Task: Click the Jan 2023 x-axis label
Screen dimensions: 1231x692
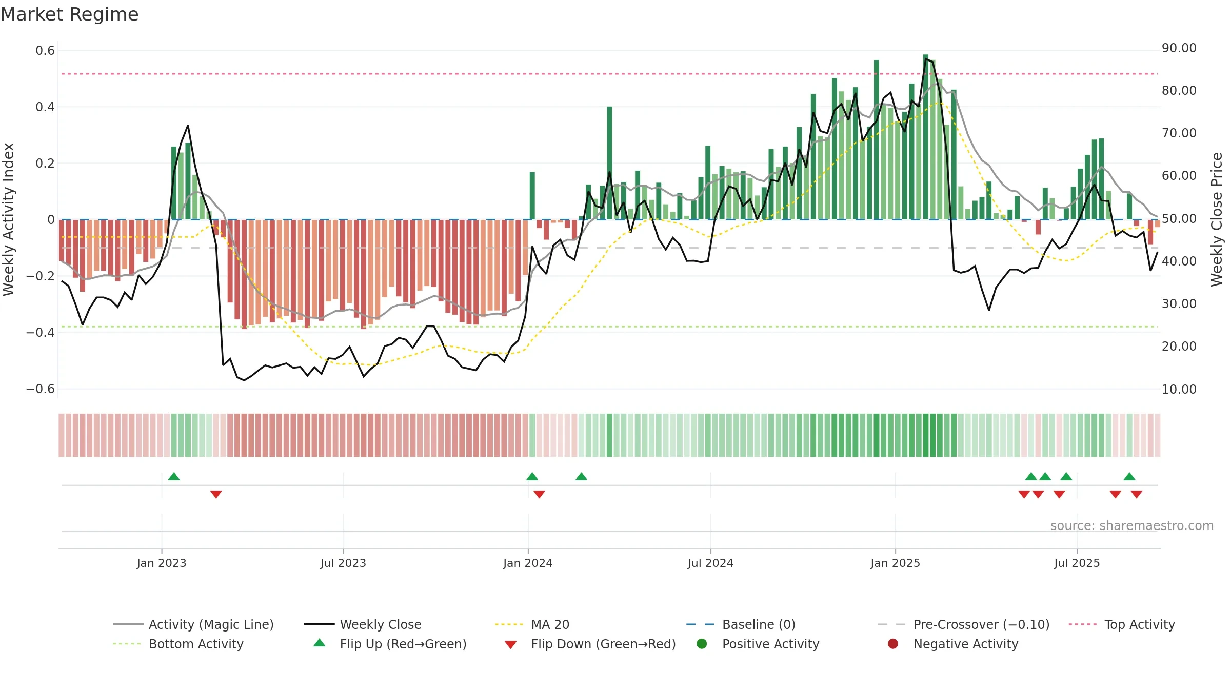Action: [162, 563]
